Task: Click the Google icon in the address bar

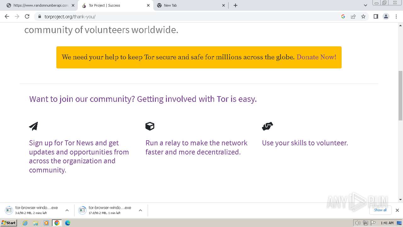Action: [343, 16]
